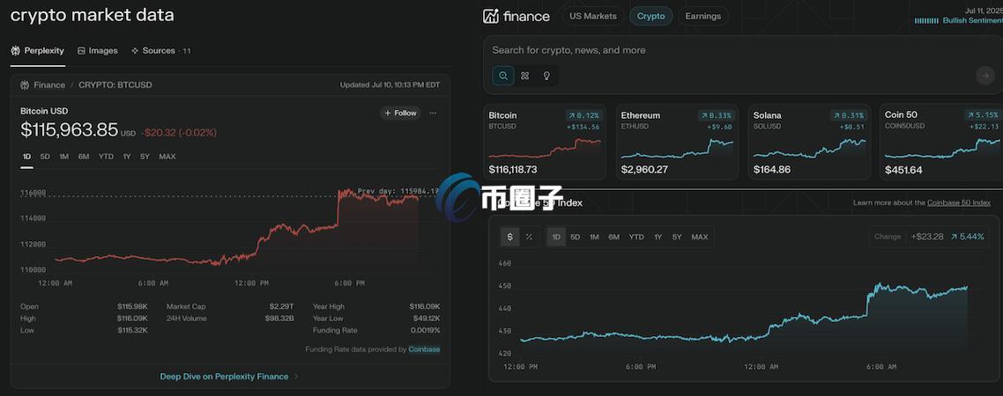
Task: Switch index chart to percent display
Action: click(529, 237)
